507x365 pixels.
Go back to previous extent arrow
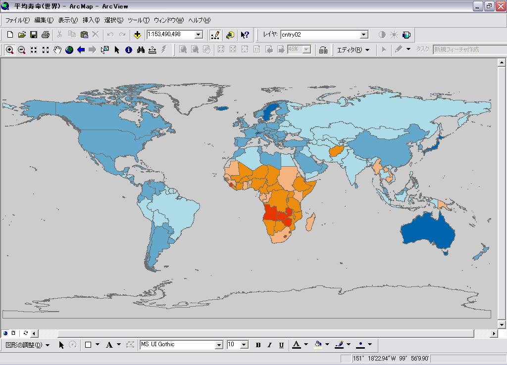coord(81,50)
